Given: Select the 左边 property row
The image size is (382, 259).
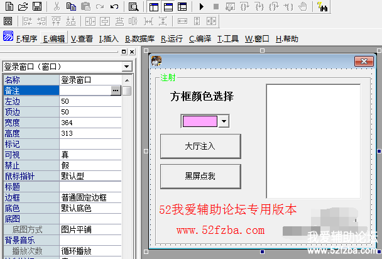Looking at the screenshot, I should click(63, 101).
